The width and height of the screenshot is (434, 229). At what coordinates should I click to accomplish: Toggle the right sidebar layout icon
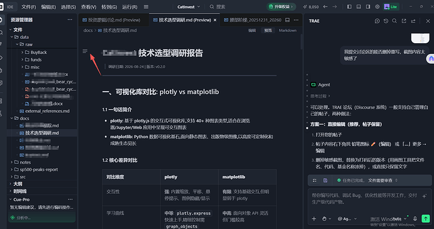(368, 7)
